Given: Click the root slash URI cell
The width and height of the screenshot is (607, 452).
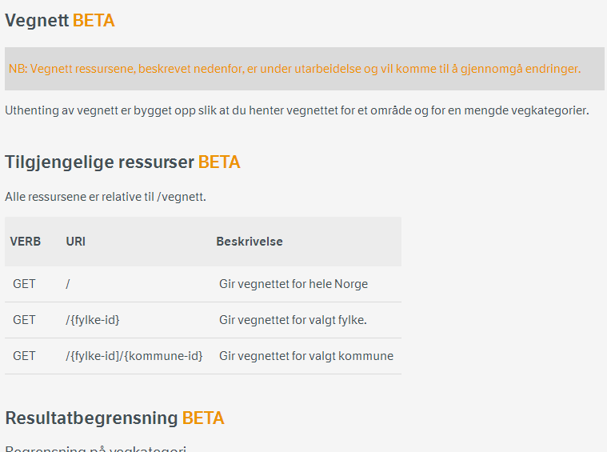Looking at the screenshot, I should (x=68, y=284).
